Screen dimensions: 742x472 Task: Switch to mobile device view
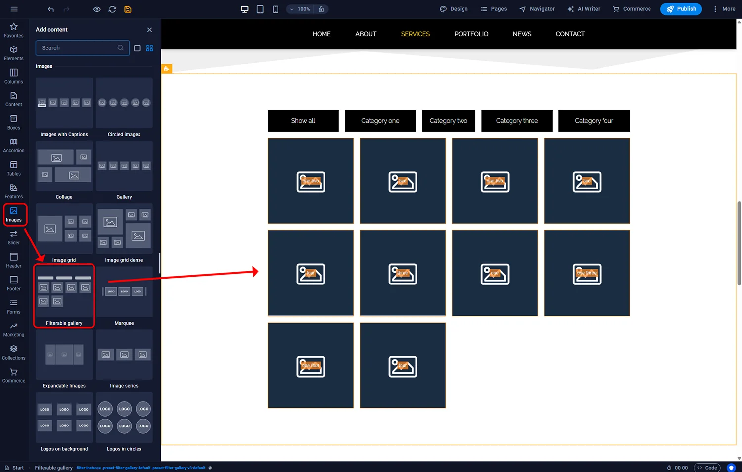(x=275, y=9)
